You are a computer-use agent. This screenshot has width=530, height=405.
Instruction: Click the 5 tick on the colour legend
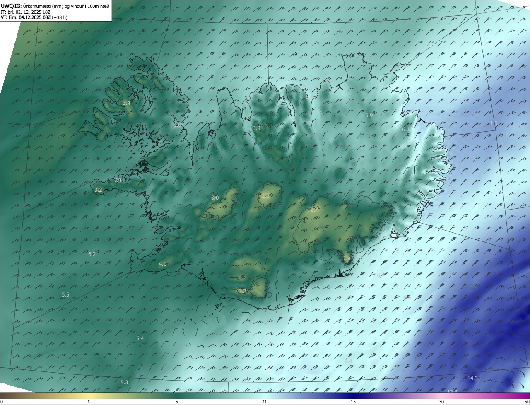(177, 402)
